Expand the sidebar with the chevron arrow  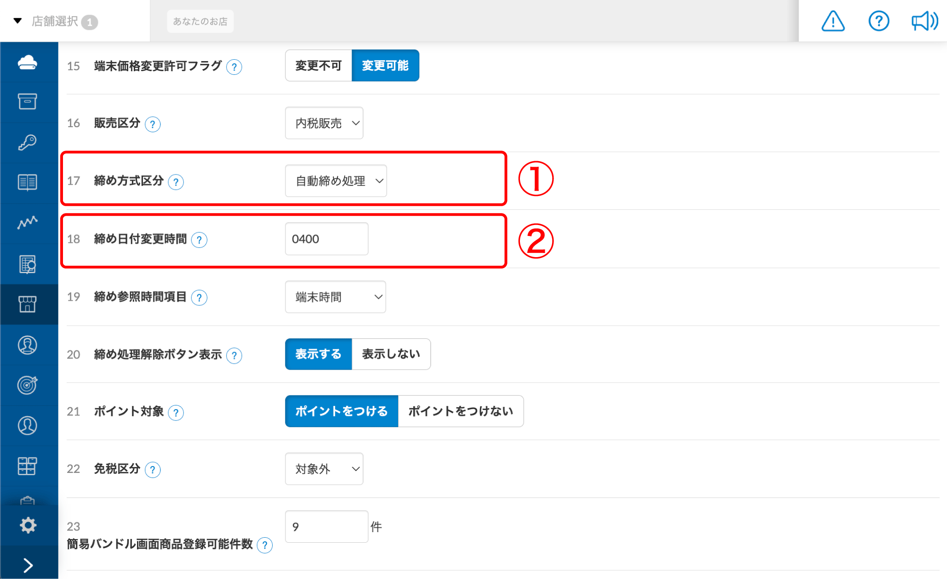[29, 564]
